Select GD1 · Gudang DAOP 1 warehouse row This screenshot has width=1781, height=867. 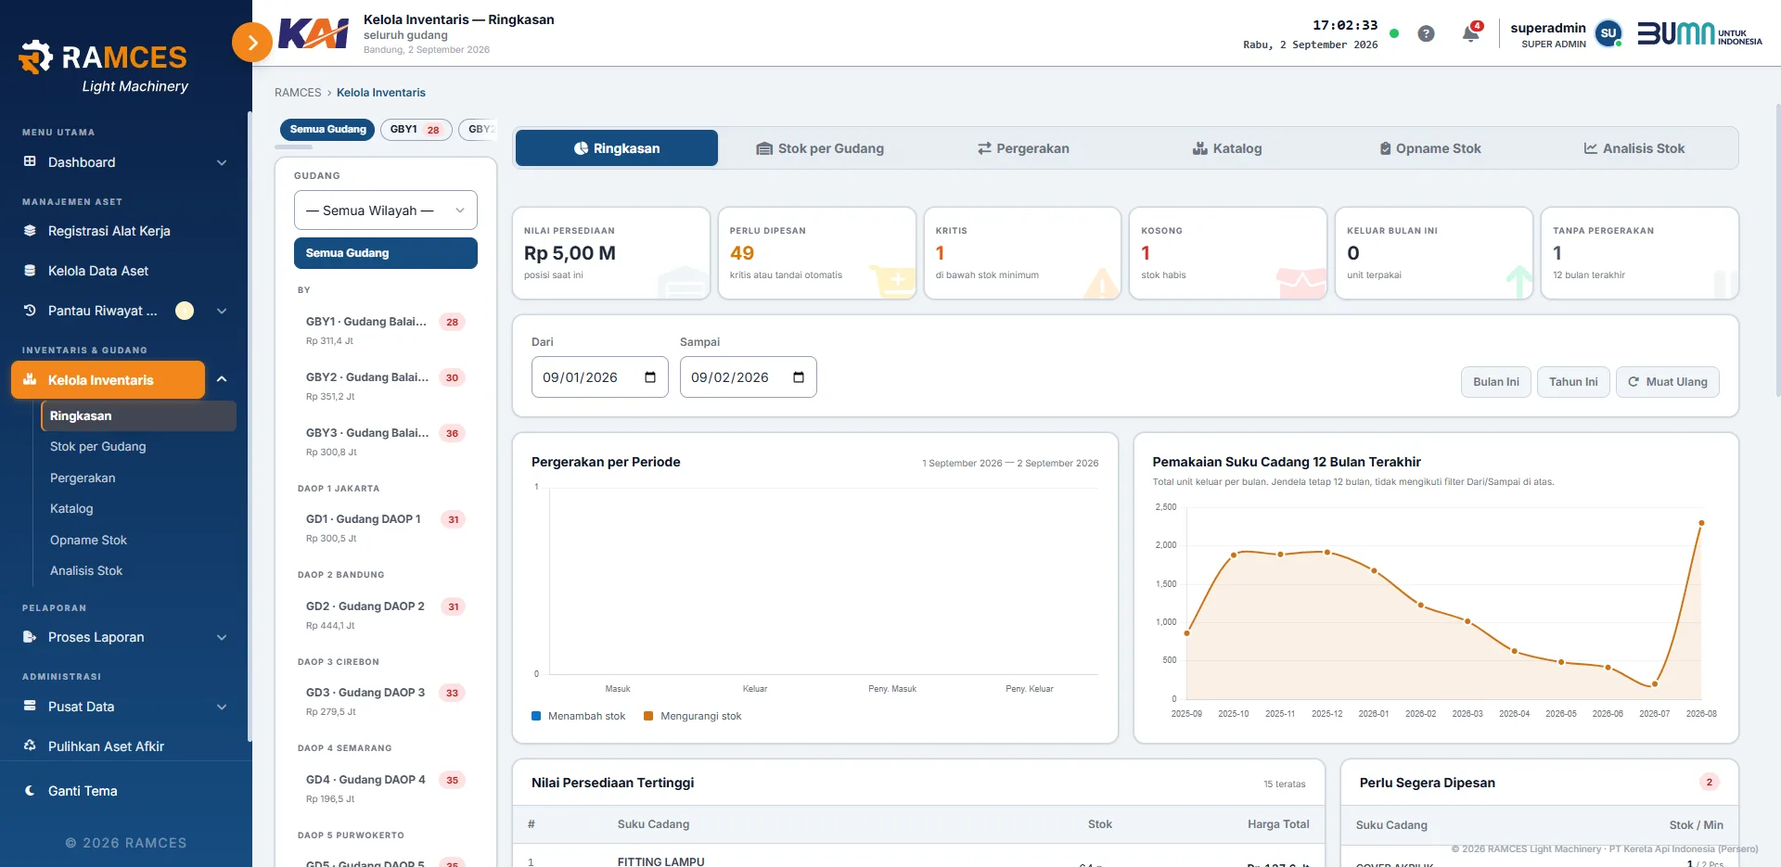click(x=386, y=528)
